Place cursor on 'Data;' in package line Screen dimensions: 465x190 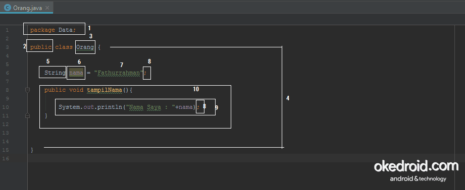[x=67, y=30]
